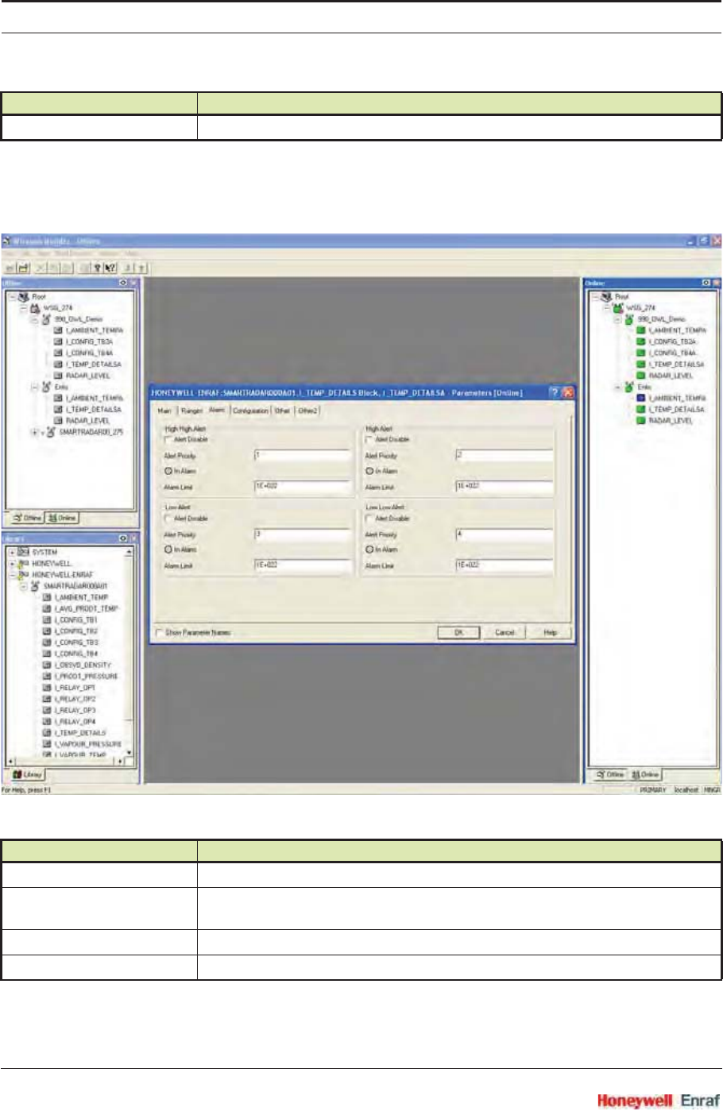The image size is (723, 1115).
Task: Click the I_PRODT_PRESSURE block icon in Library
Action: tap(47, 676)
